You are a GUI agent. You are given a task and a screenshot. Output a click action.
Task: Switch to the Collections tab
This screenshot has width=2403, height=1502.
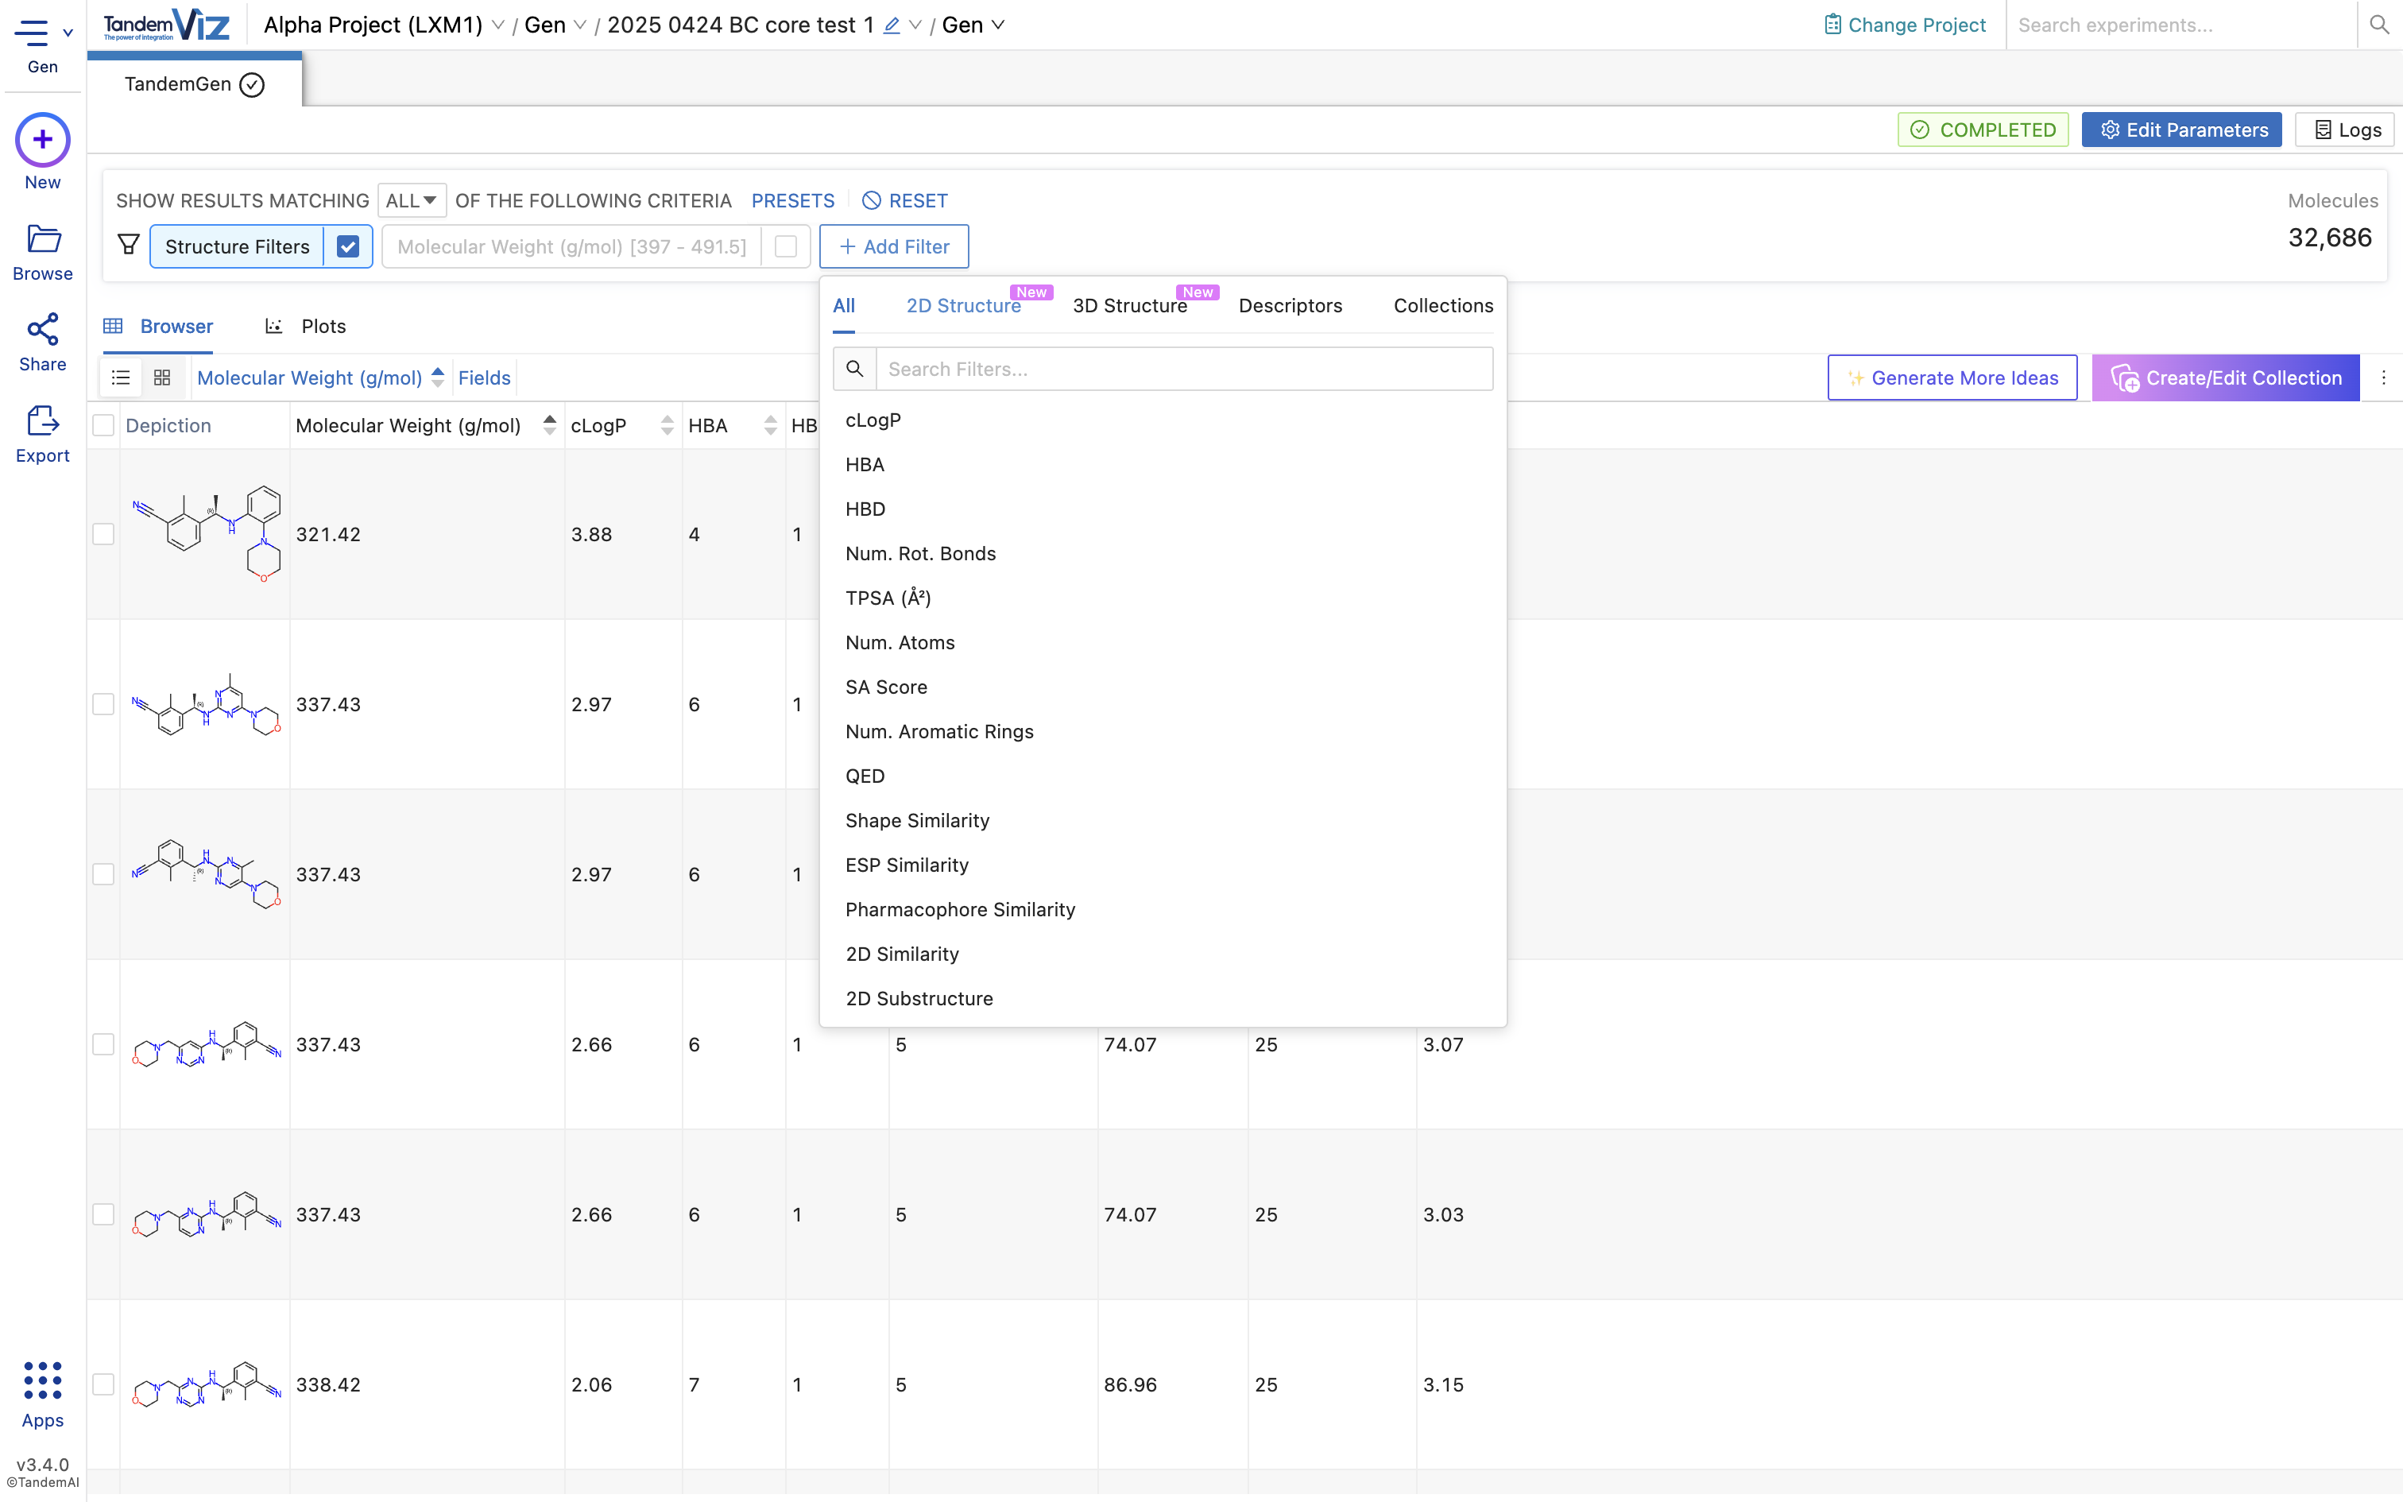click(1443, 305)
